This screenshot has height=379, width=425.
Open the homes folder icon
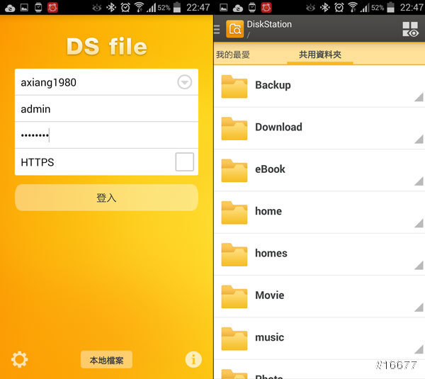coord(234,254)
